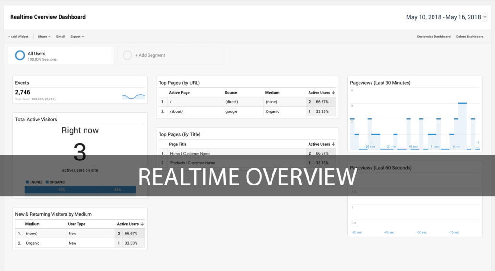This screenshot has height=271, width=495.
Task: Click the active users count 3
Action: (x=80, y=152)
